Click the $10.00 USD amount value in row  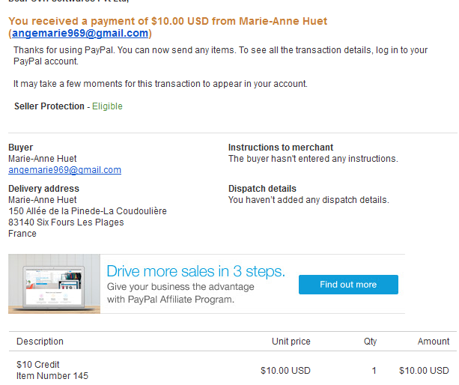click(x=424, y=371)
